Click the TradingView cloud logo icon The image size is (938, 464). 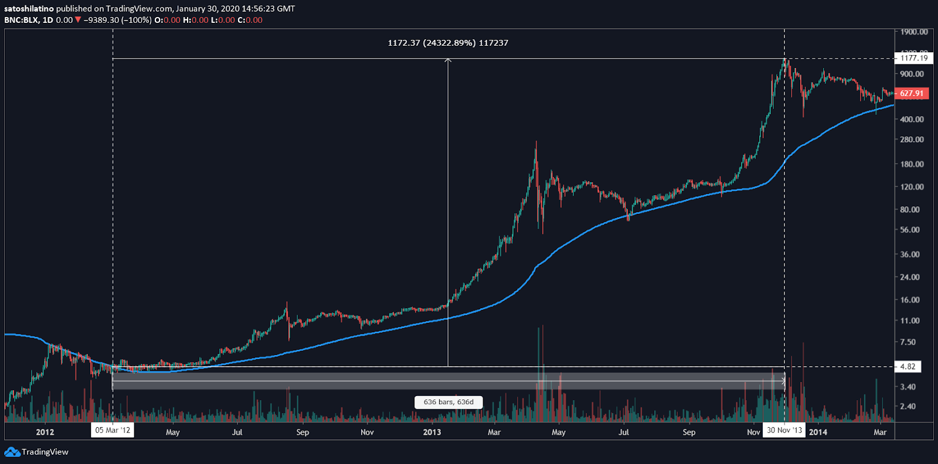point(12,452)
